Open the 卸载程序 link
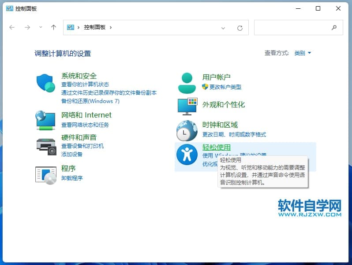 pos(72,178)
